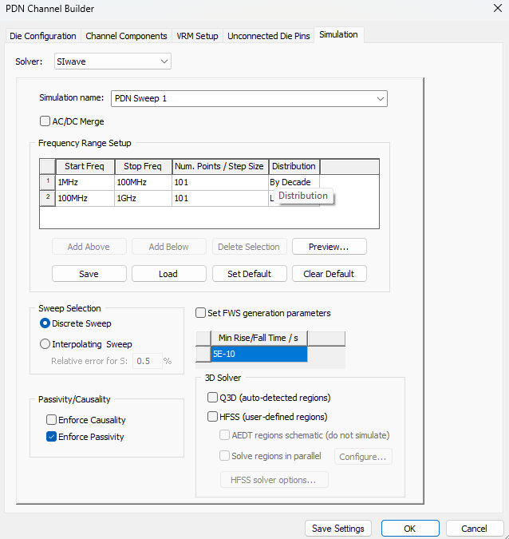Select the Unconnected Die Pins tab
Image resolution: width=509 pixels, height=539 pixels.
click(268, 36)
